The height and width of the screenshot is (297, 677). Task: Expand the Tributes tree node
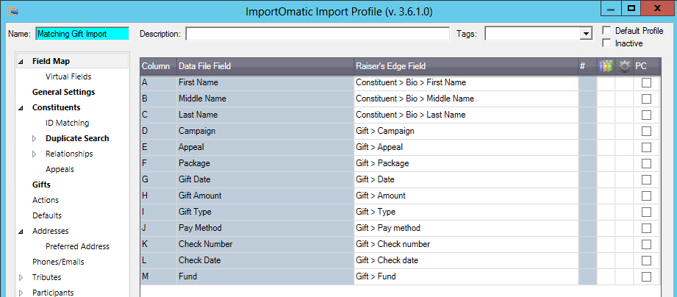click(21, 278)
